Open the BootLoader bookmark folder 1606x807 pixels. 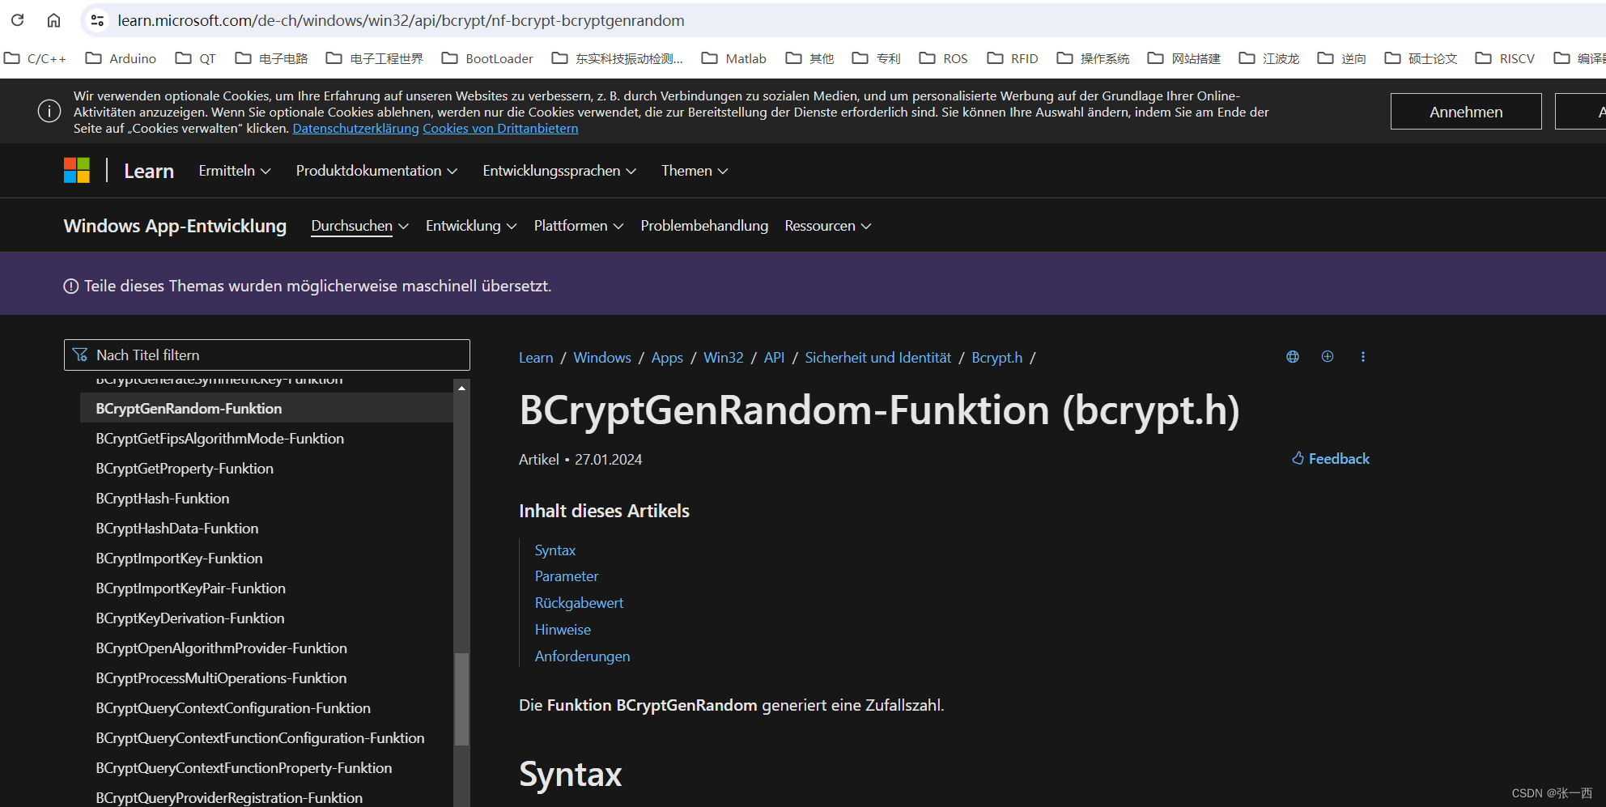[487, 58]
